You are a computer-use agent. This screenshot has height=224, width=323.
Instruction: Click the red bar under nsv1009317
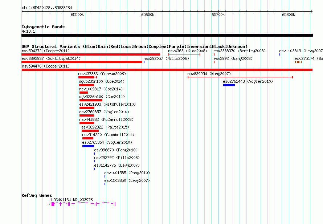[x=83, y=93]
